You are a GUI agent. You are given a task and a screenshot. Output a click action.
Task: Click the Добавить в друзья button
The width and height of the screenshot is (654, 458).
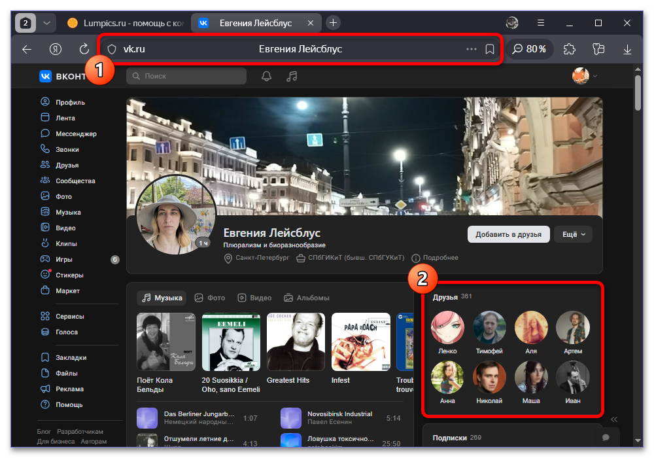[x=508, y=234]
